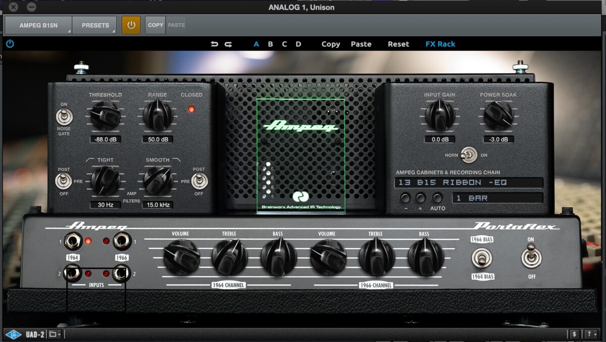Toggle the orange plugin power button
606x342 pixels.
131,25
